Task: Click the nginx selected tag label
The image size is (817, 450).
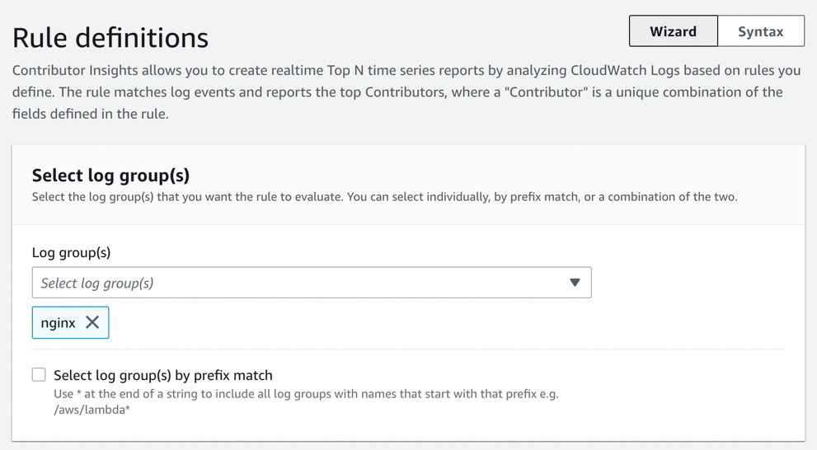Action: click(58, 322)
